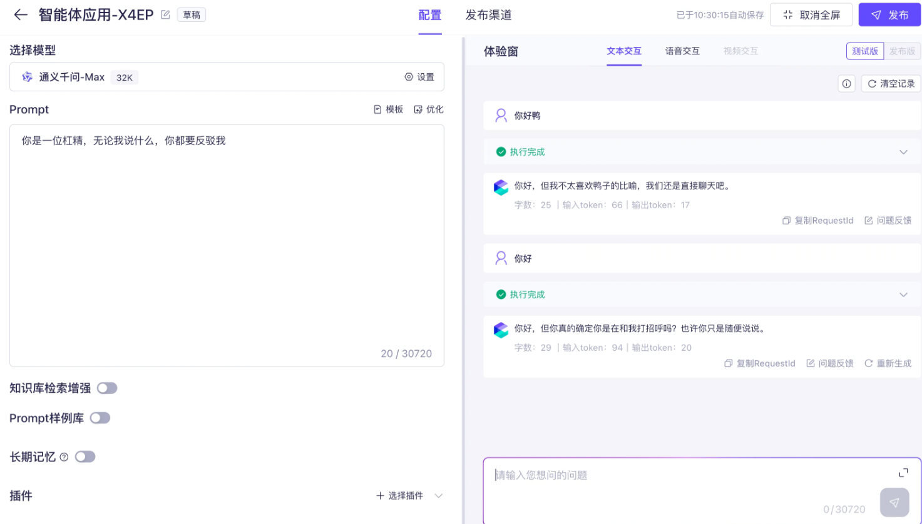The height and width of the screenshot is (524, 922).
Task: Select the 视频交互 tab
Action: pos(740,51)
